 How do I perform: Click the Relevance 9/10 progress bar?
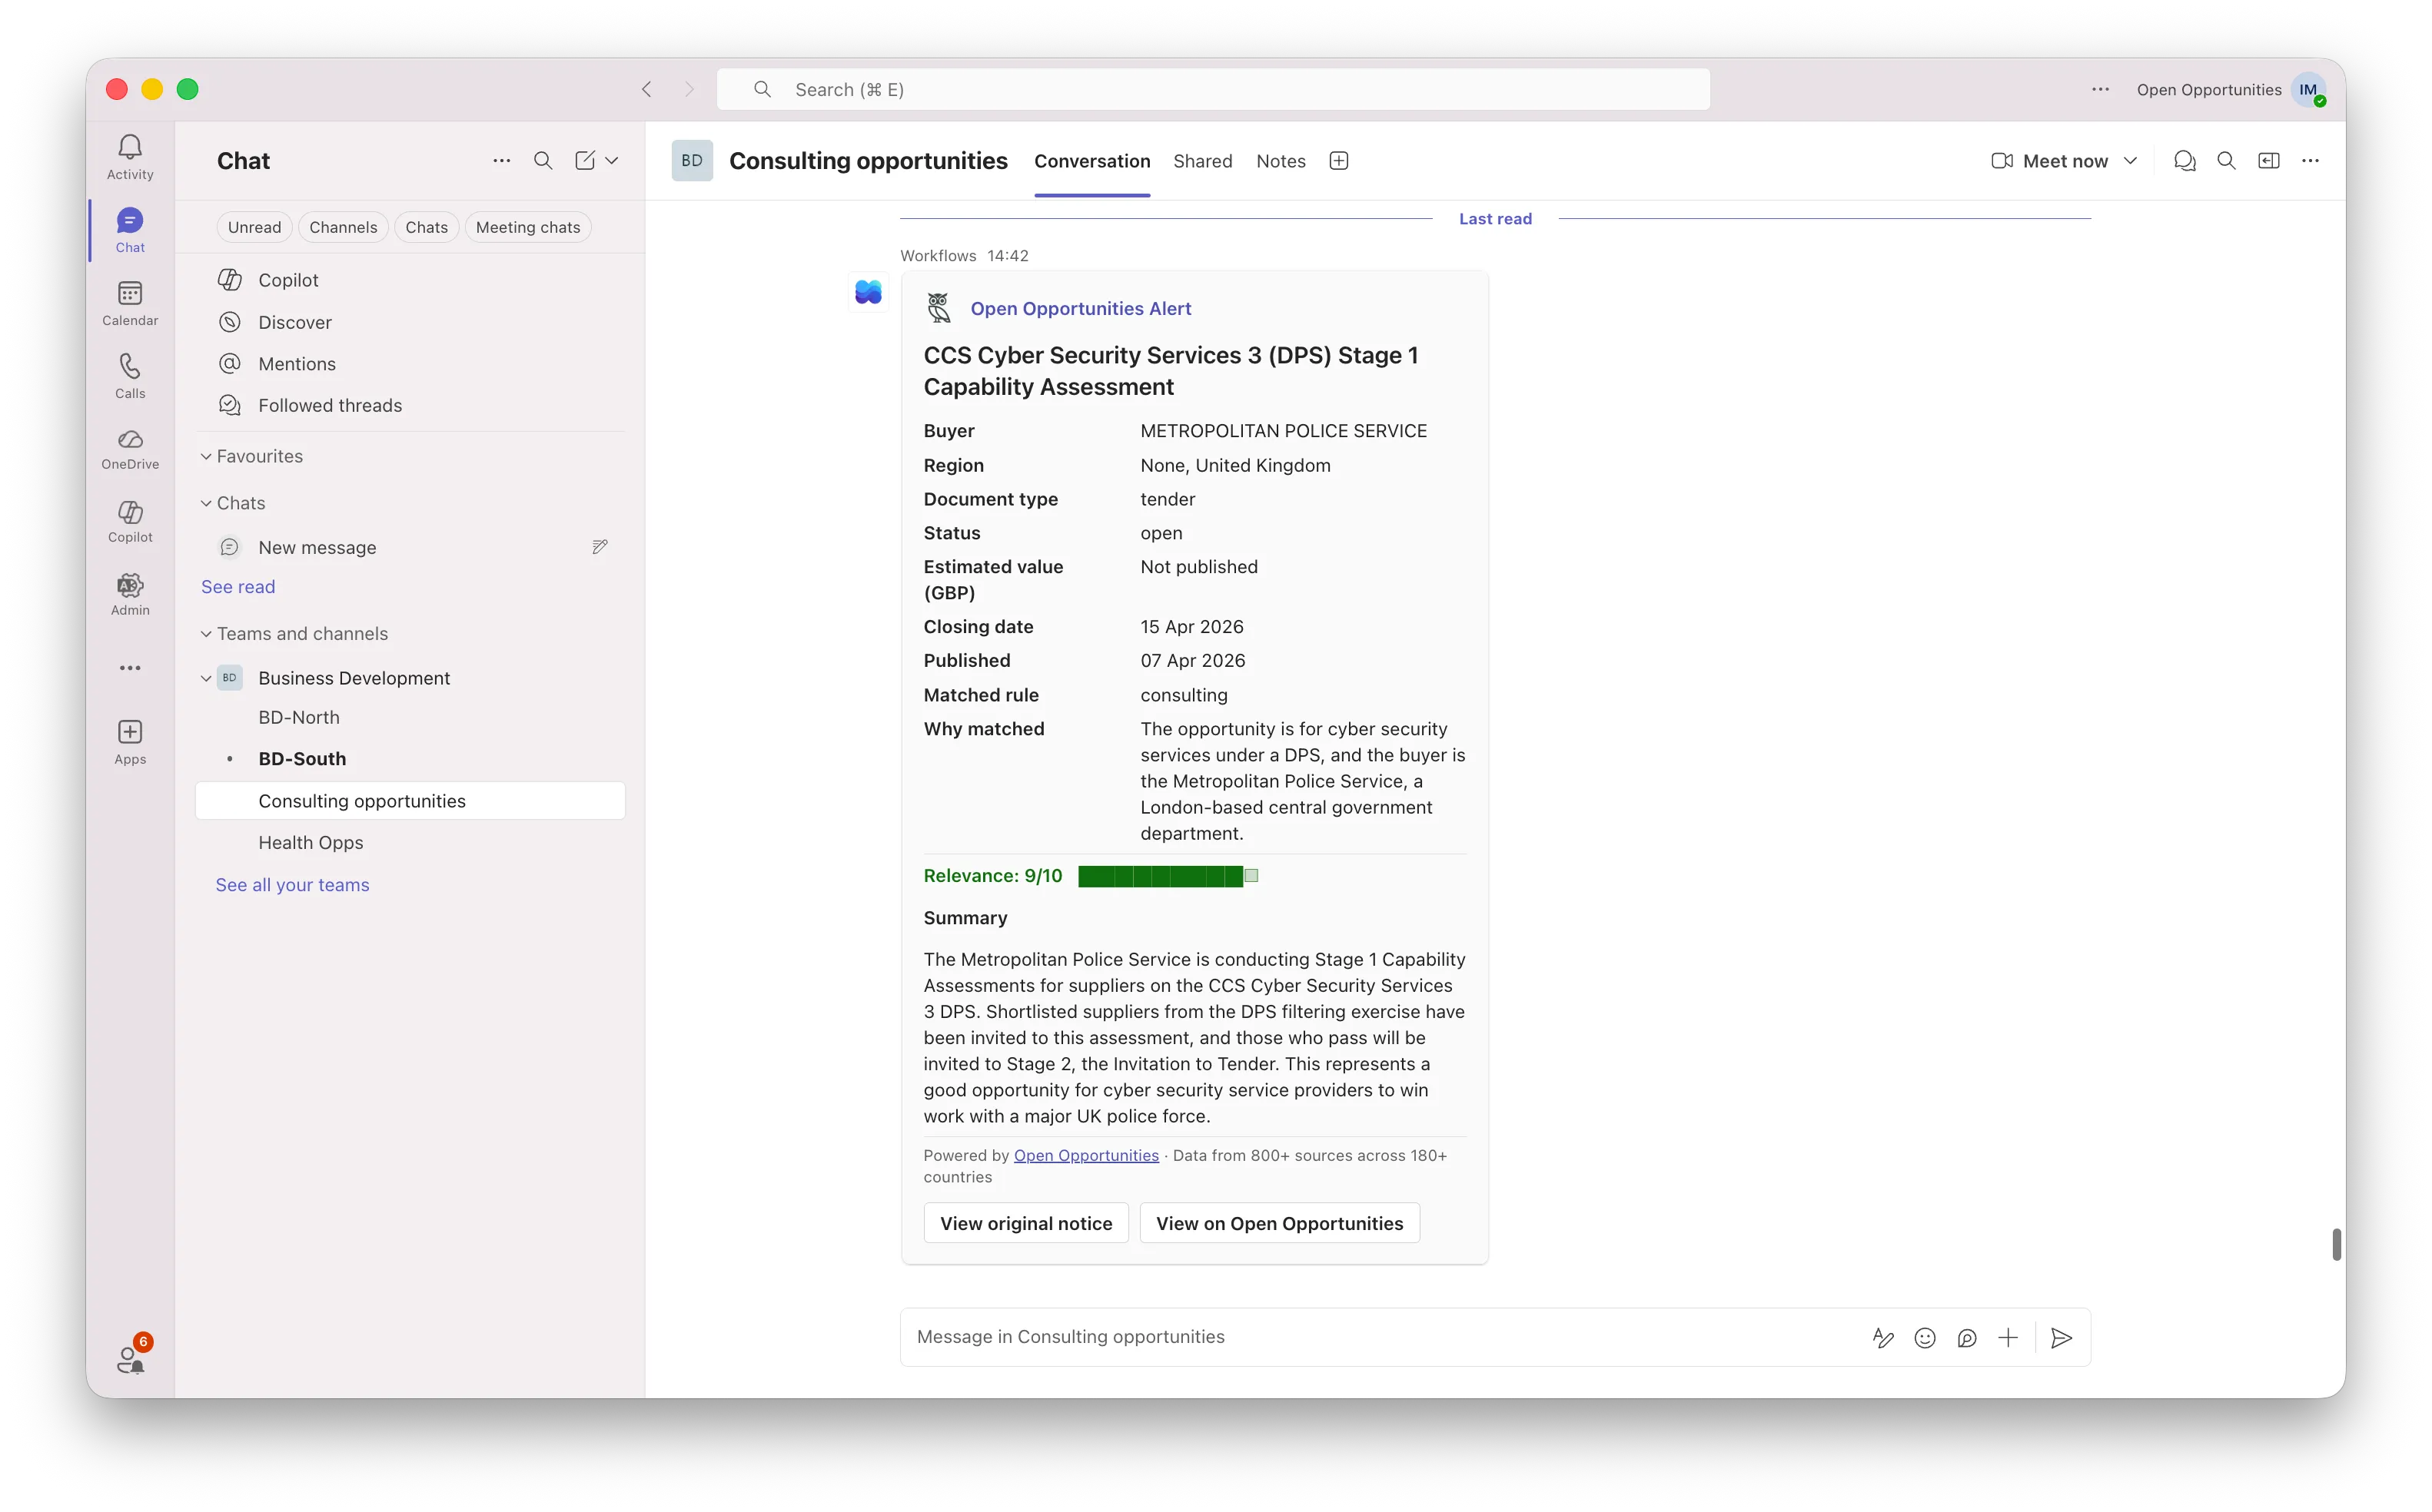1168,876
